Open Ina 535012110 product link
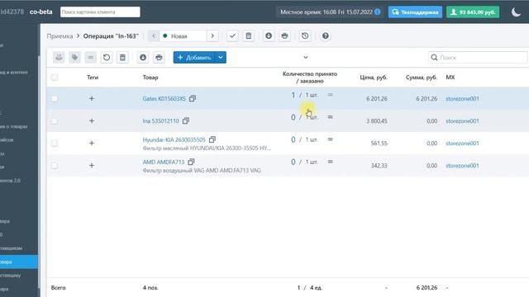This screenshot has width=529, height=297. coord(160,121)
